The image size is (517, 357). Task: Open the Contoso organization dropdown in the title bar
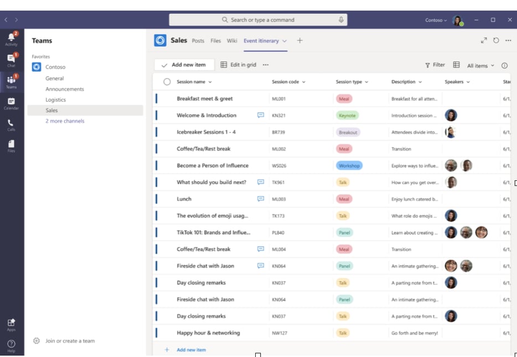click(x=436, y=20)
